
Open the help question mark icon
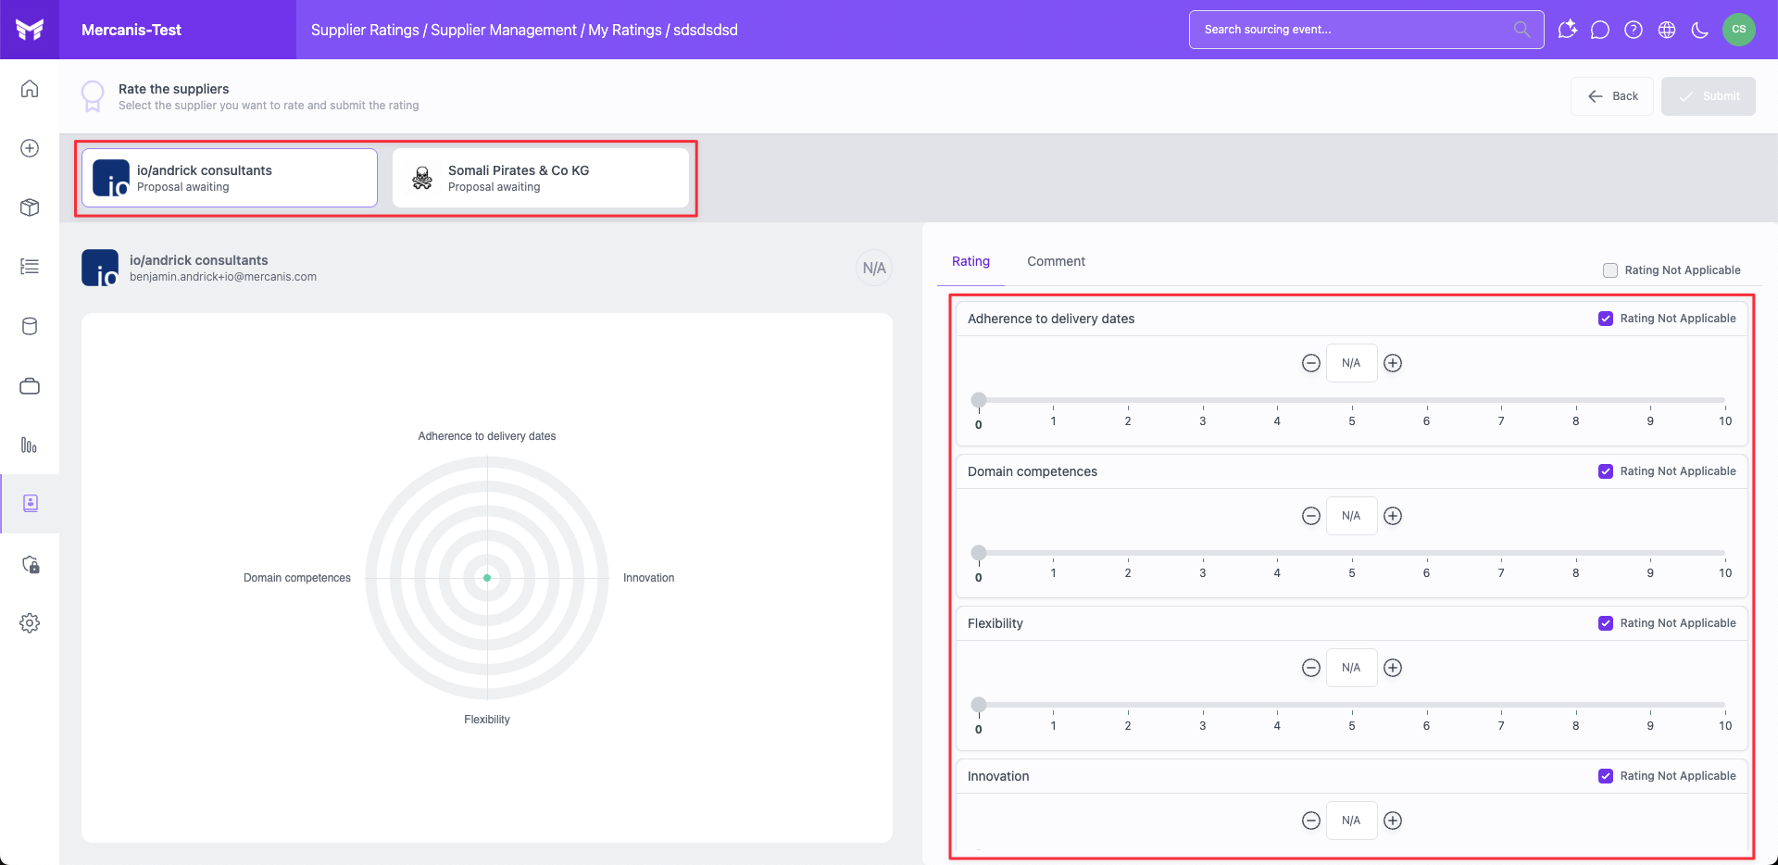pos(1634,30)
